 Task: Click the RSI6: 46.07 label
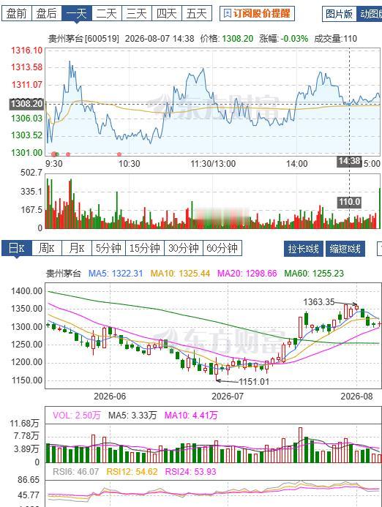[75, 472]
